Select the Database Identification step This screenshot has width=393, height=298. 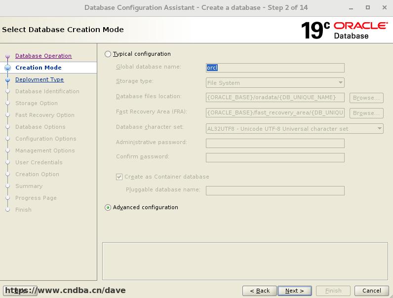[x=47, y=91]
